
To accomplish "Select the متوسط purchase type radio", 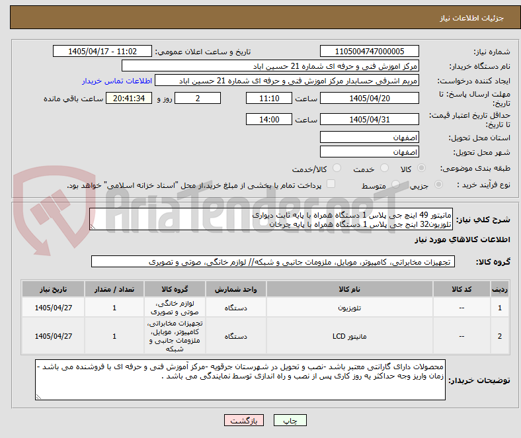I will point(395,184).
